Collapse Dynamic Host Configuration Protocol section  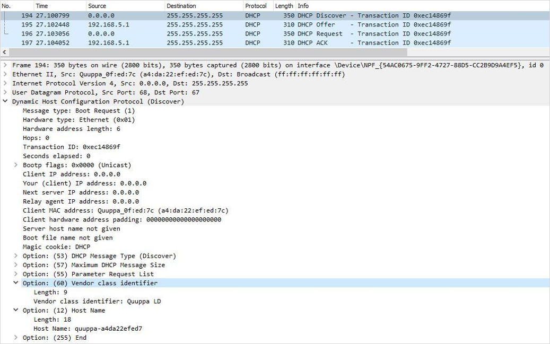[5, 101]
